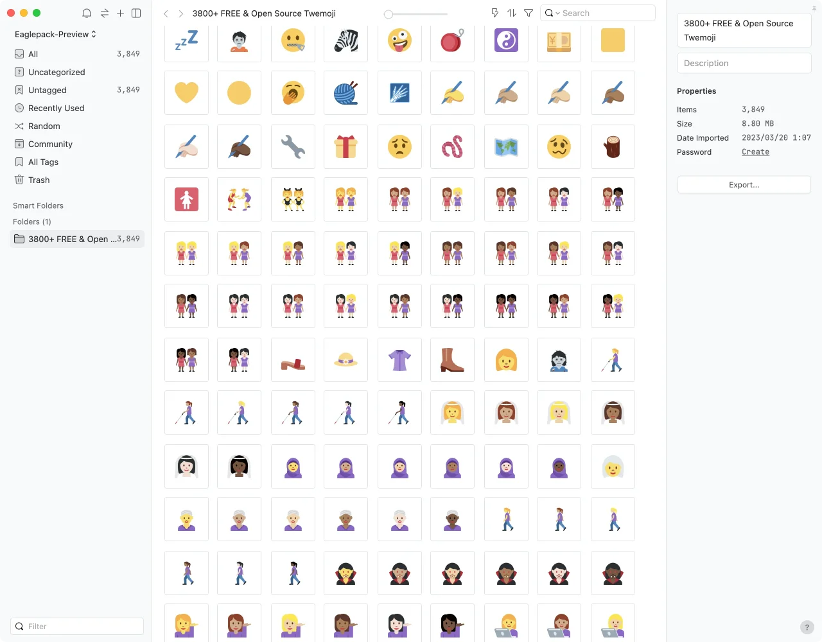Open the Eaglepack-Preview library dropdown
Image resolution: width=822 pixels, height=642 pixels.
click(x=55, y=34)
